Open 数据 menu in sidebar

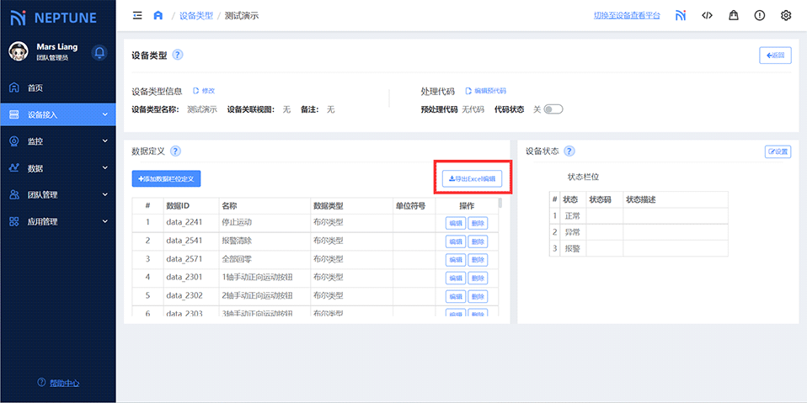click(x=57, y=168)
